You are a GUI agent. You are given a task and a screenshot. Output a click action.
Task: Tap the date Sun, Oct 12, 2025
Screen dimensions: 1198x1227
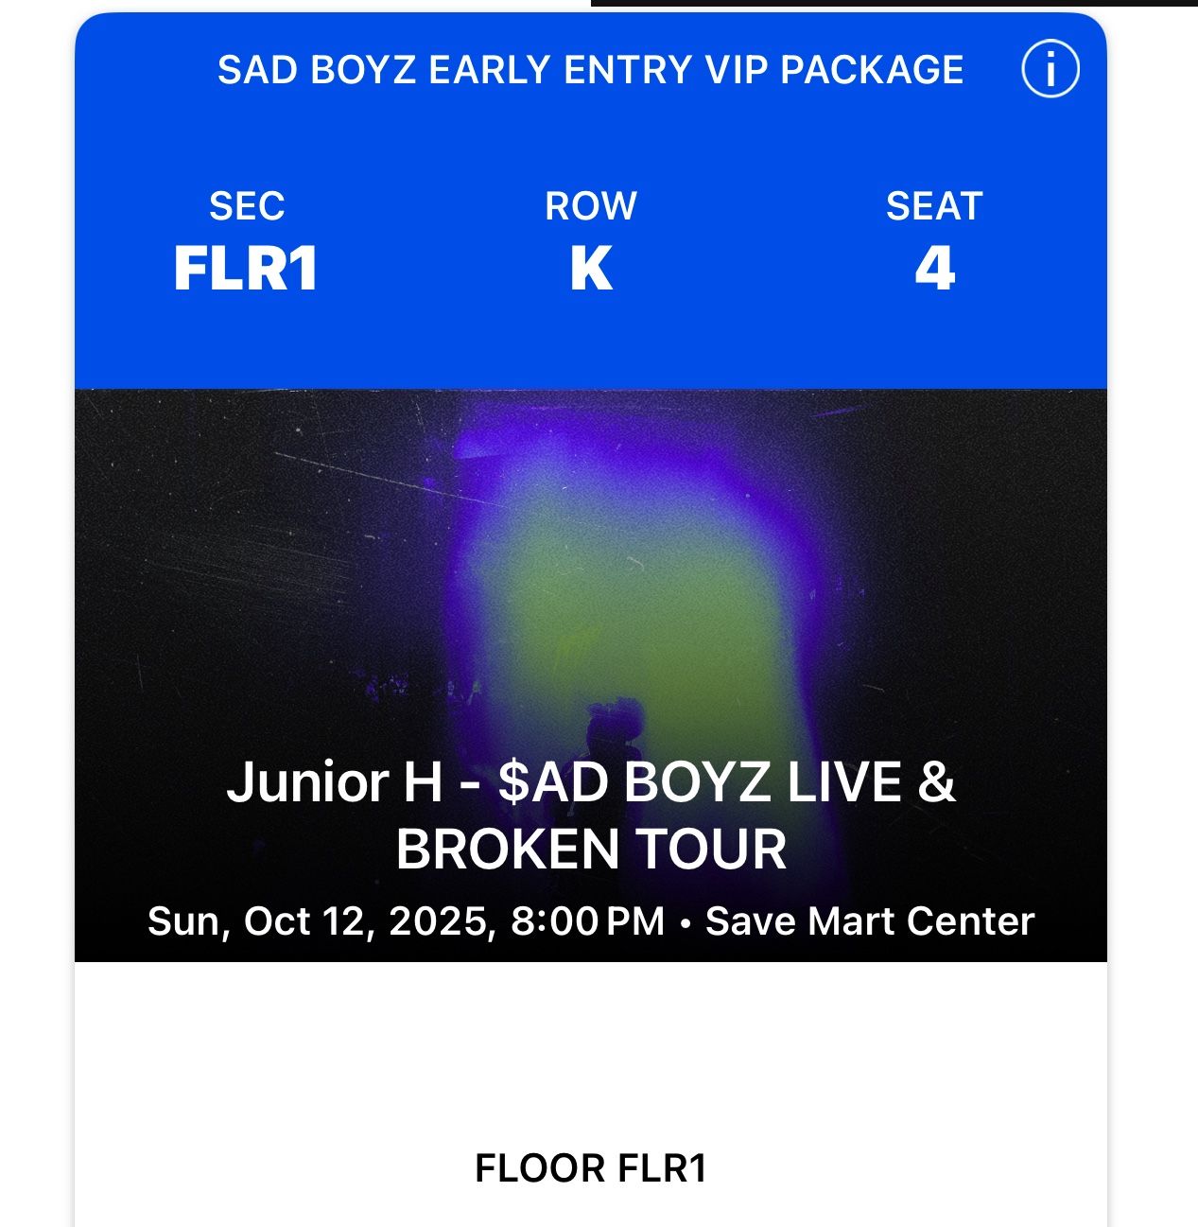(x=320, y=920)
